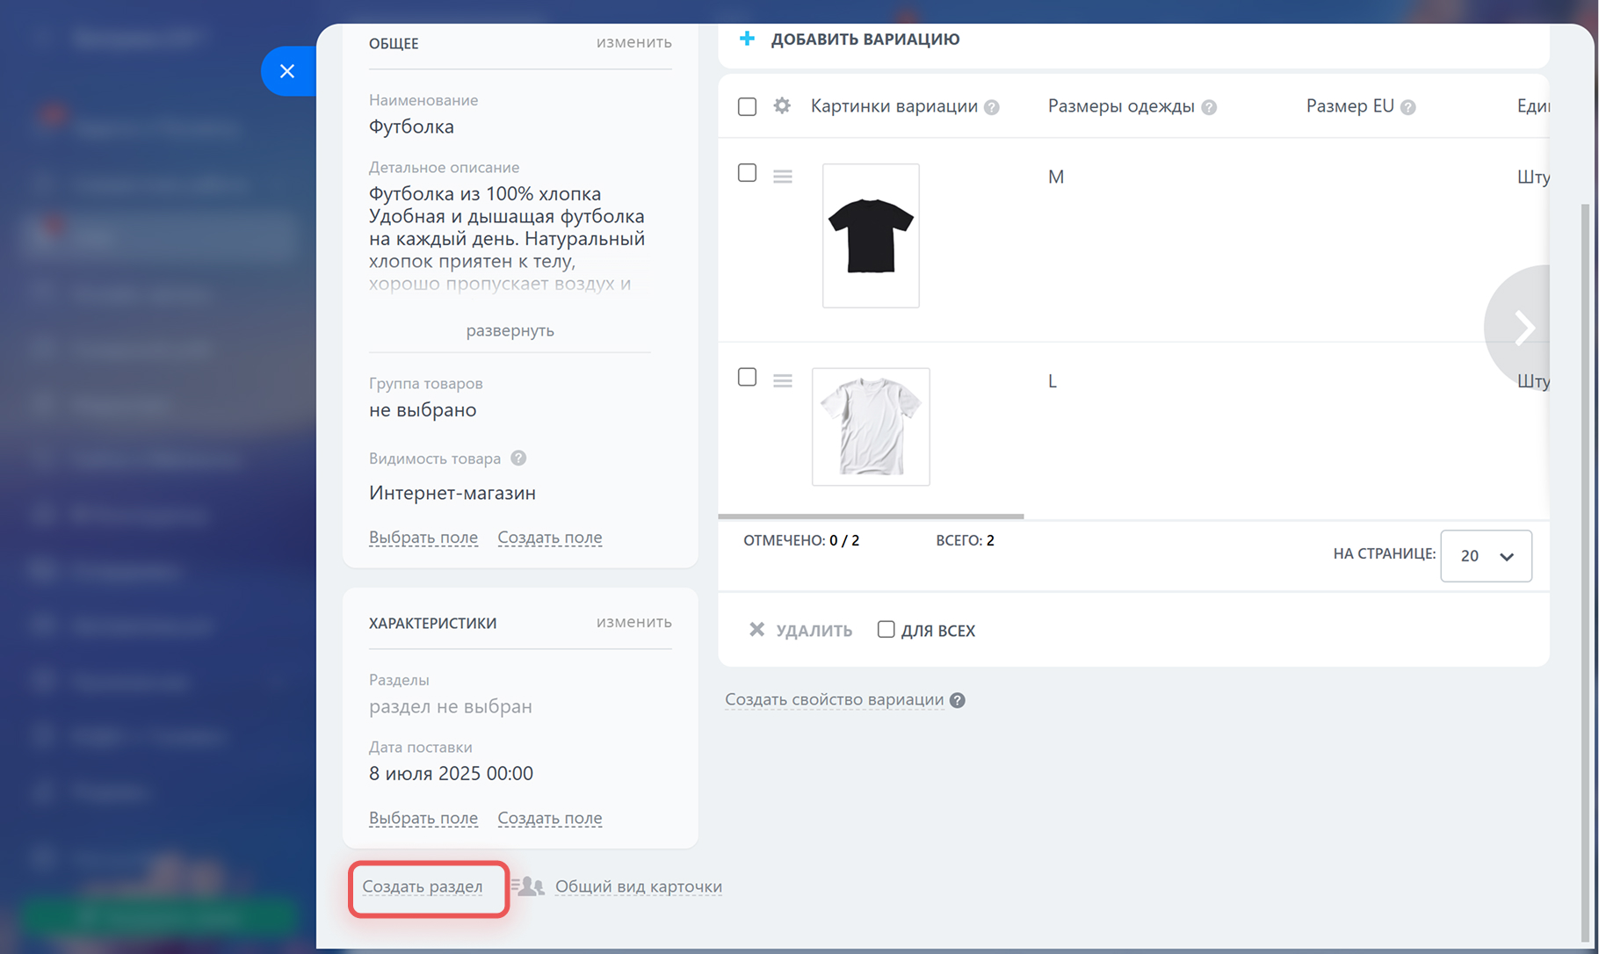Open the per-page dropdown showing 20
Image resolution: width=1599 pixels, height=954 pixels.
[x=1487, y=555]
